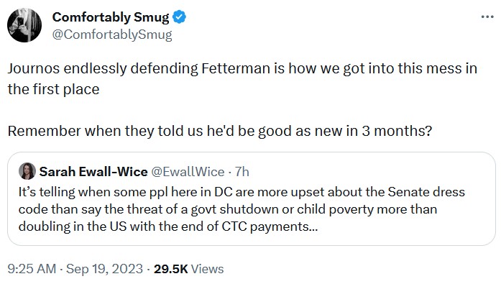Open the @ComfortablySmug handle link

point(112,35)
